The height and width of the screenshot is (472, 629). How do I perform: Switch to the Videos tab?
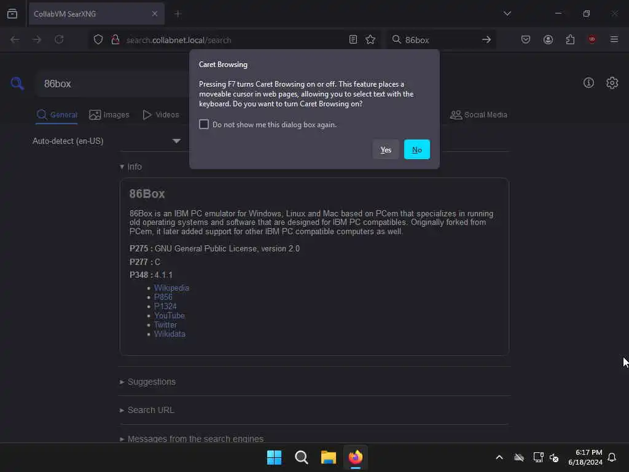(x=161, y=115)
